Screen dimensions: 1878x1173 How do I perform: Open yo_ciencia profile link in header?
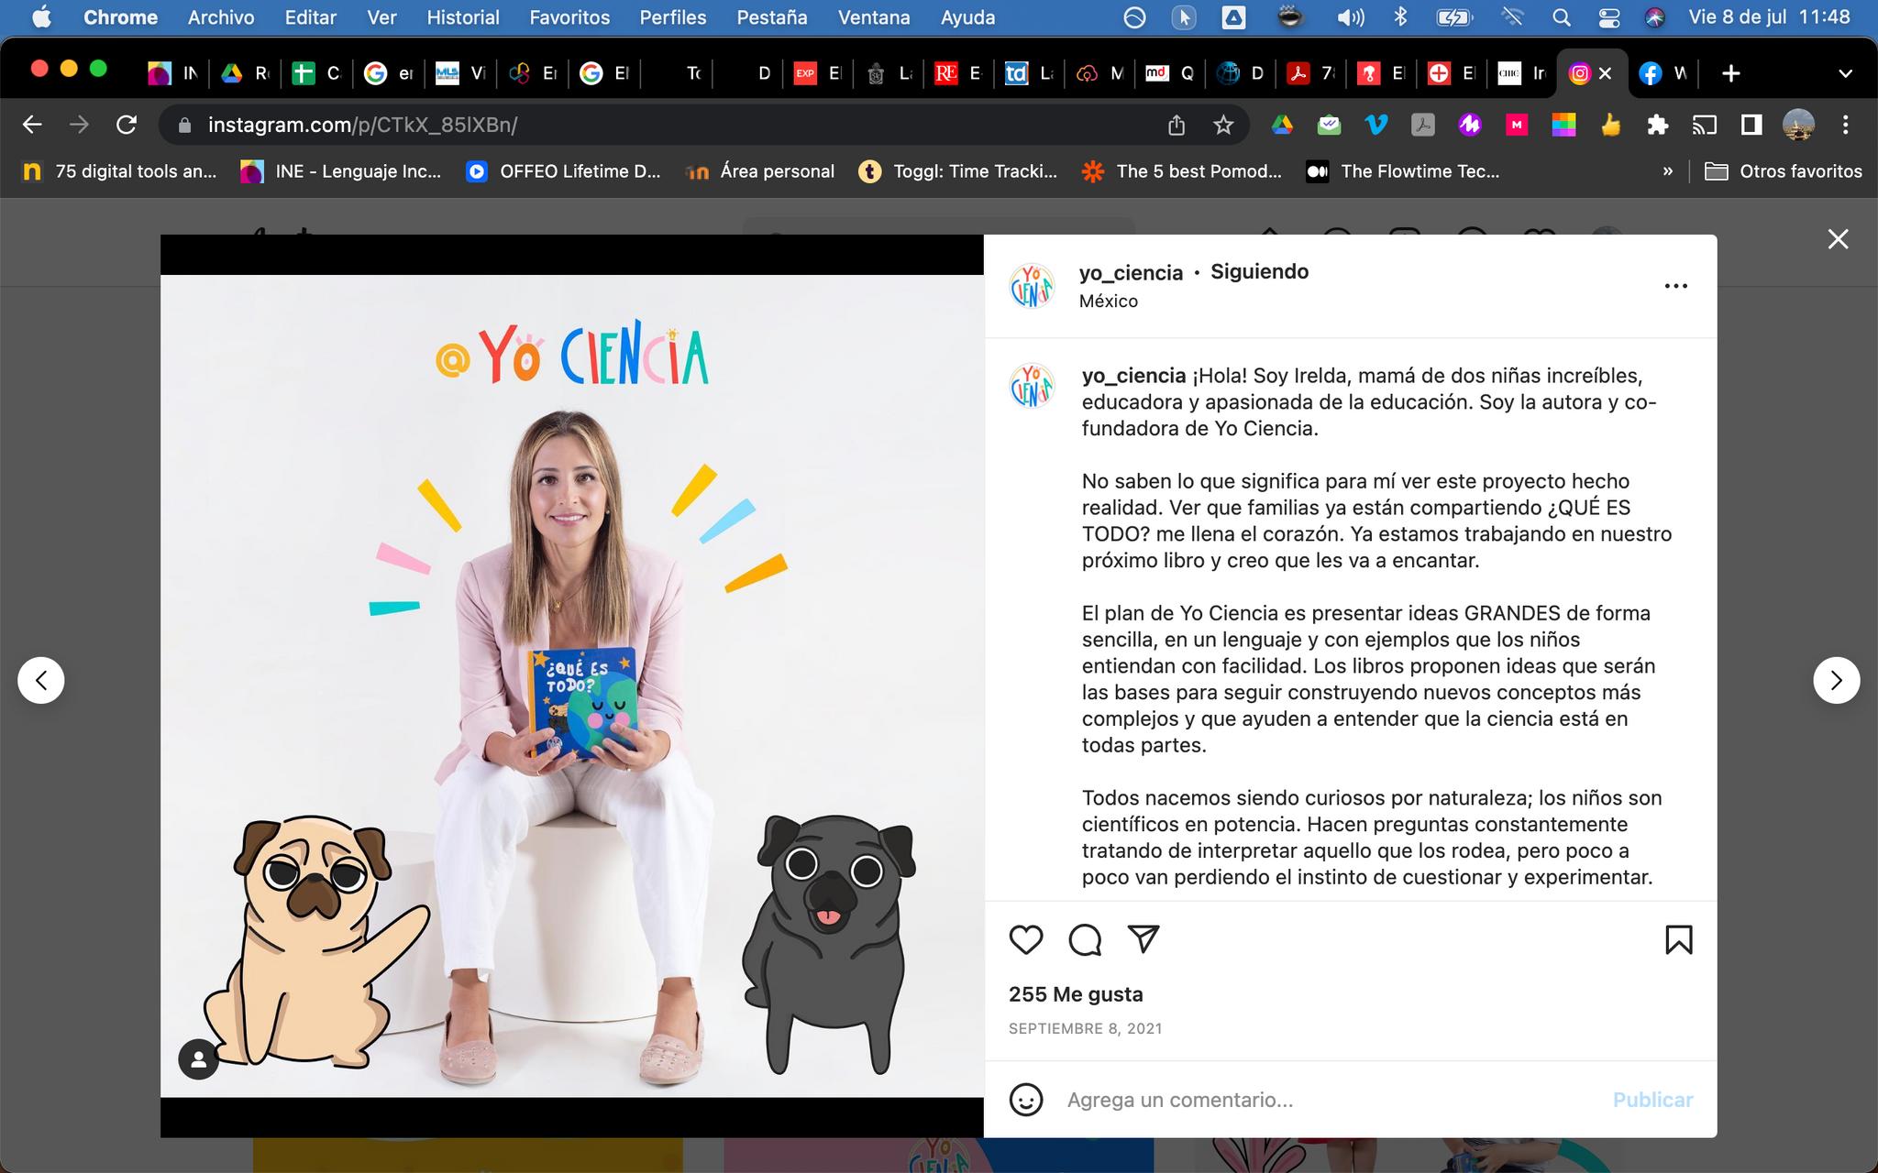click(1131, 273)
